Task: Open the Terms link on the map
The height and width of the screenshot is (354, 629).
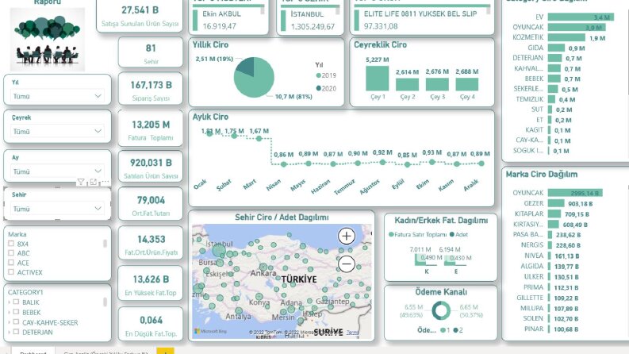Action: tap(353, 333)
